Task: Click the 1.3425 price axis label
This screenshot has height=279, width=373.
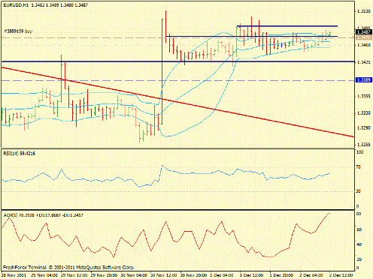Action: (364, 62)
